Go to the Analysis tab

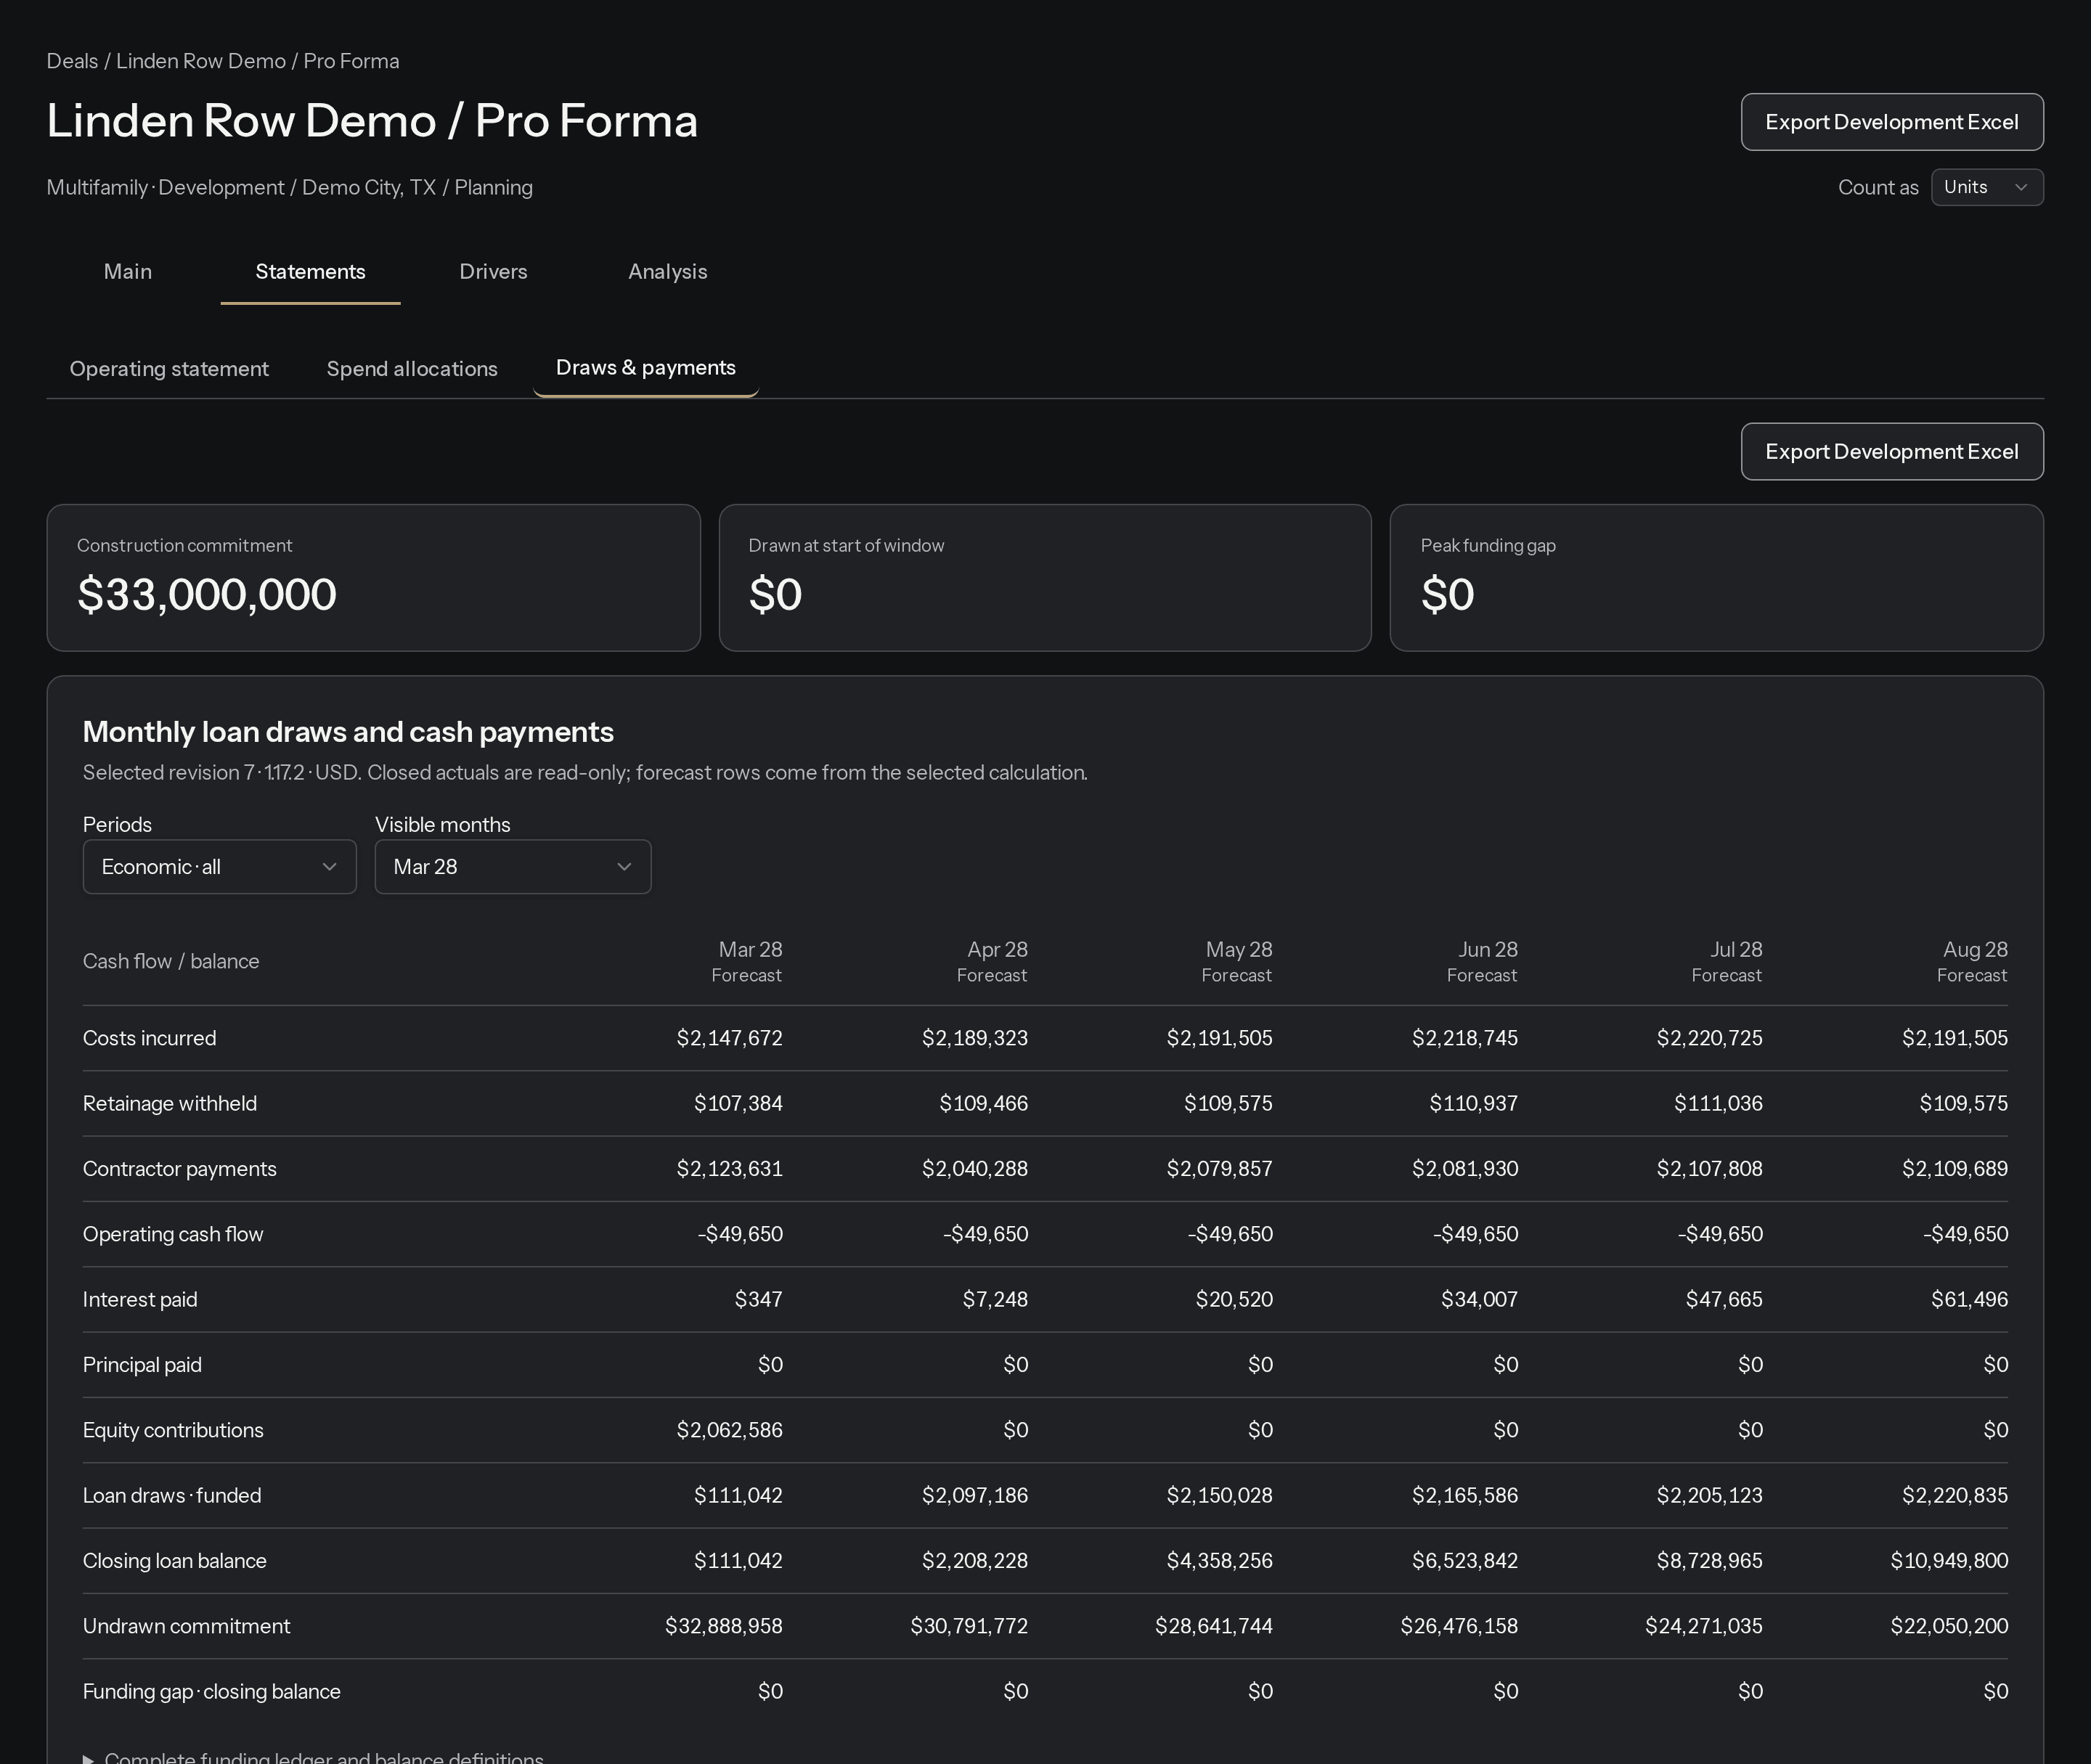[667, 272]
